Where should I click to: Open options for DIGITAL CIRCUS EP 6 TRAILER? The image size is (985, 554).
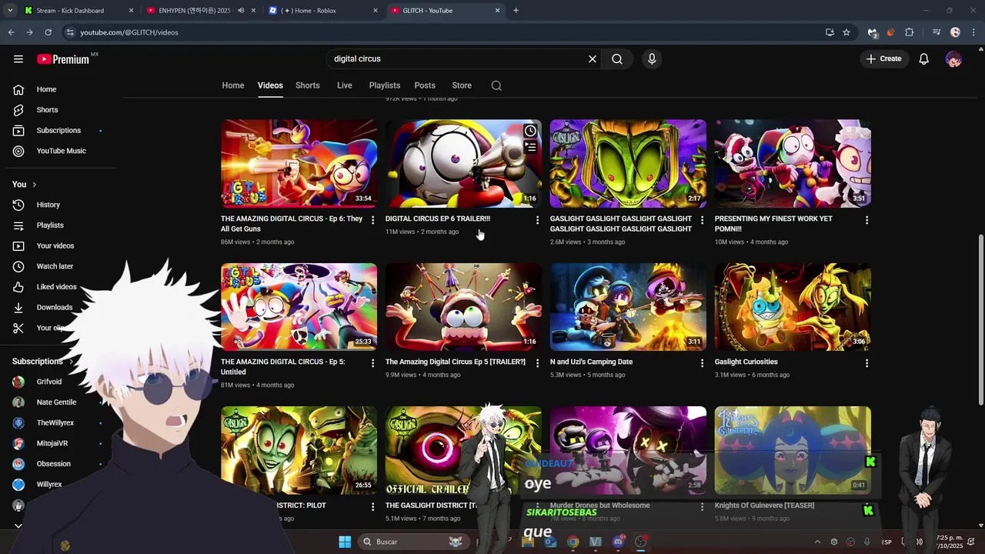click(x=537, y=220)
